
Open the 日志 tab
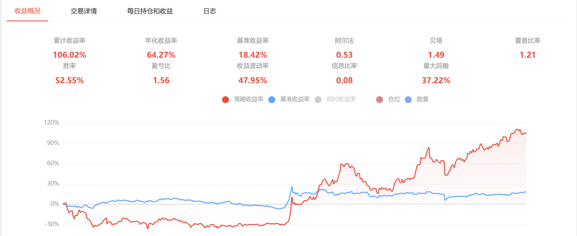(x=210, y=11)
